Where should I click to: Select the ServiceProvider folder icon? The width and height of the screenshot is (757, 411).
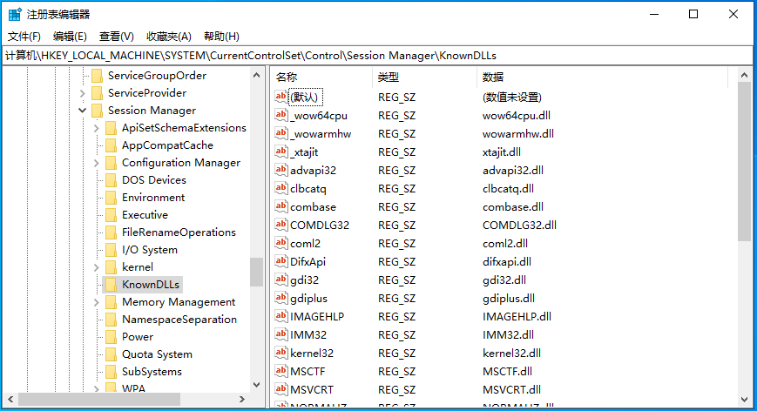(x=97, y=93)
